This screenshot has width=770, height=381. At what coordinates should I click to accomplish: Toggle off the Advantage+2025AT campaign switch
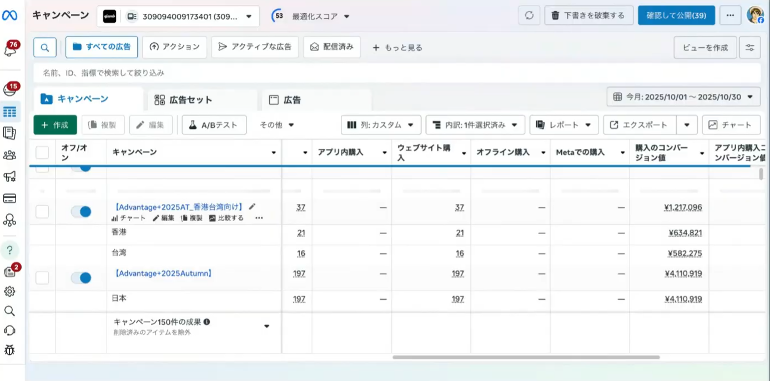pos(81,212)
